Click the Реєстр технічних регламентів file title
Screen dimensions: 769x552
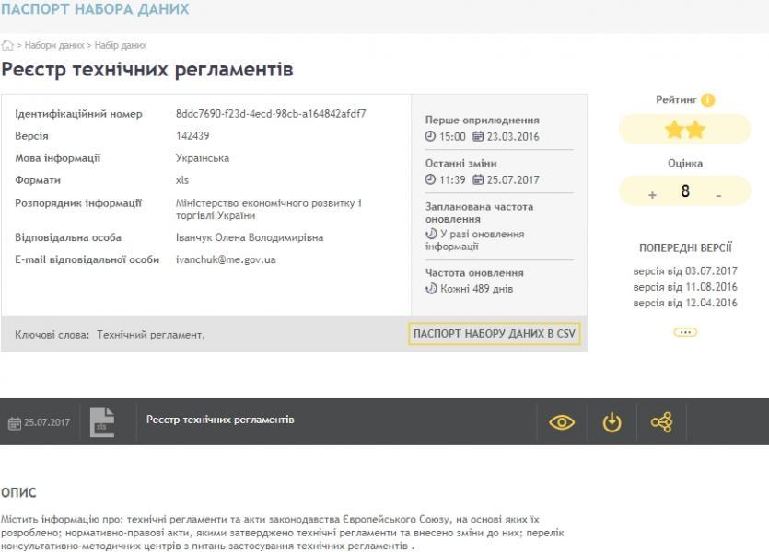(220, 420)
